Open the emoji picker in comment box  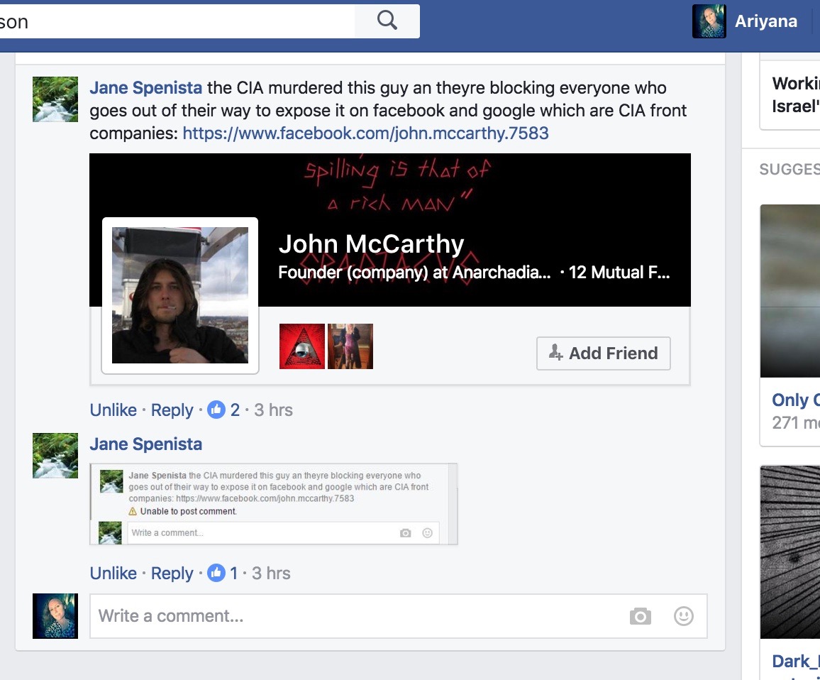pos(683,616)
